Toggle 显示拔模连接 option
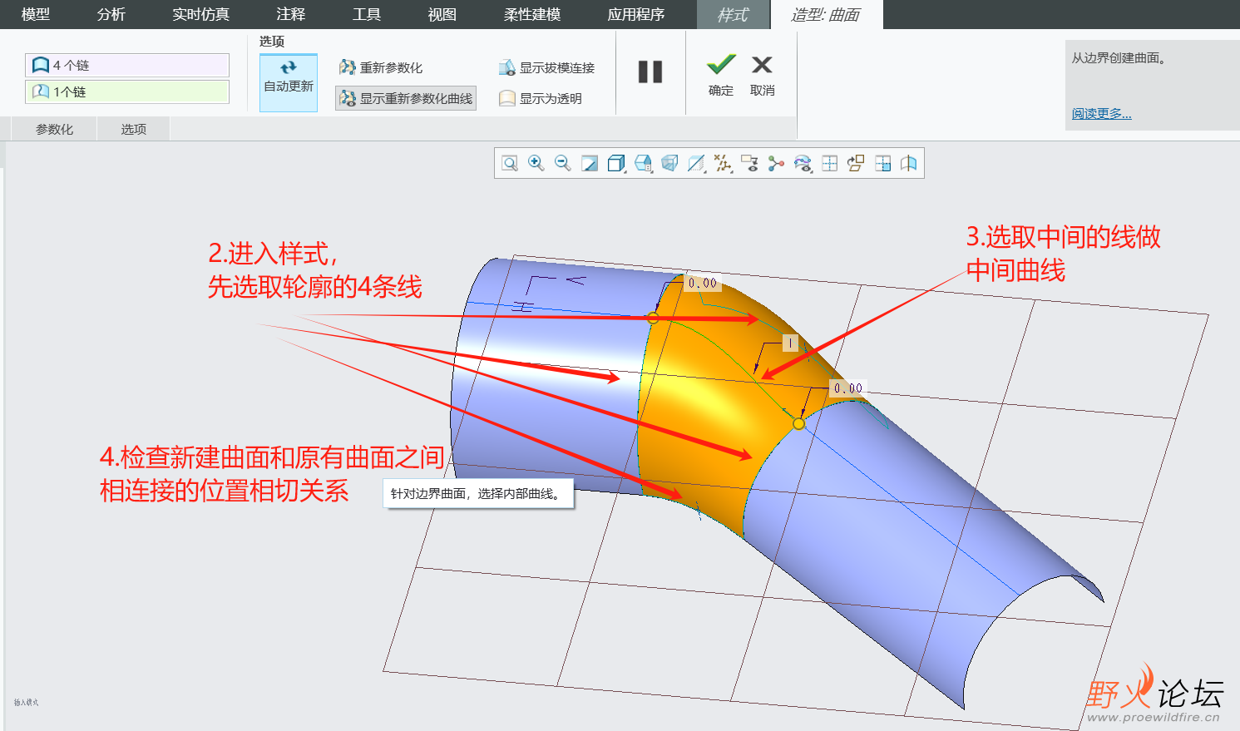 pyautogui.click(x=546, y=67)
